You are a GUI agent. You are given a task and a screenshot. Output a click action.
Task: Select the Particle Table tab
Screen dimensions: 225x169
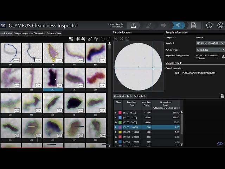click(x=140, y=96)
